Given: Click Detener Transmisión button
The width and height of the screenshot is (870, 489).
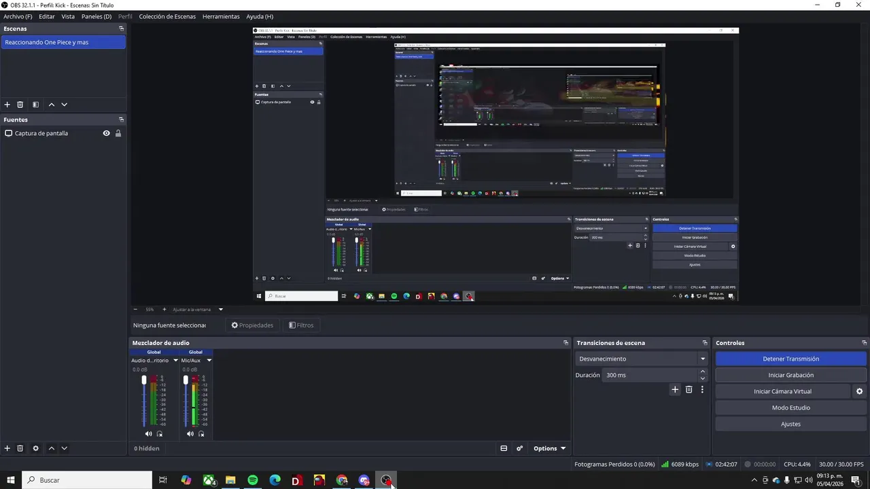Looking at the screenshot, I should [790, 359].
